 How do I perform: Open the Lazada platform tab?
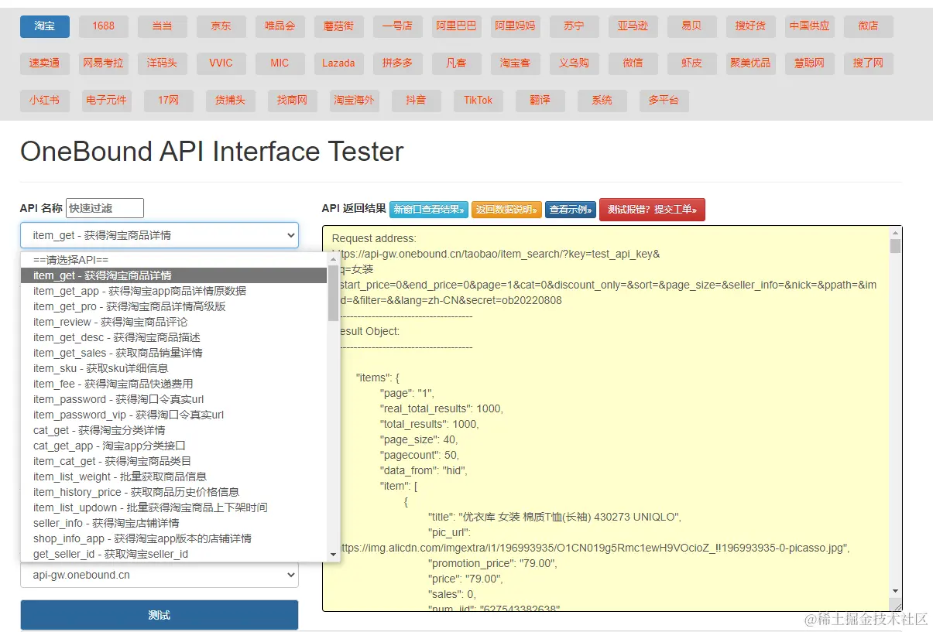click(x=338, y=63)
